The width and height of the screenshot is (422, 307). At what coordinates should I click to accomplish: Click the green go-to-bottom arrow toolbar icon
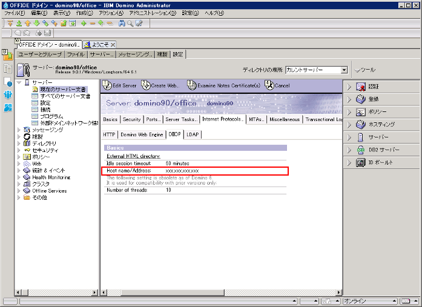19,24
